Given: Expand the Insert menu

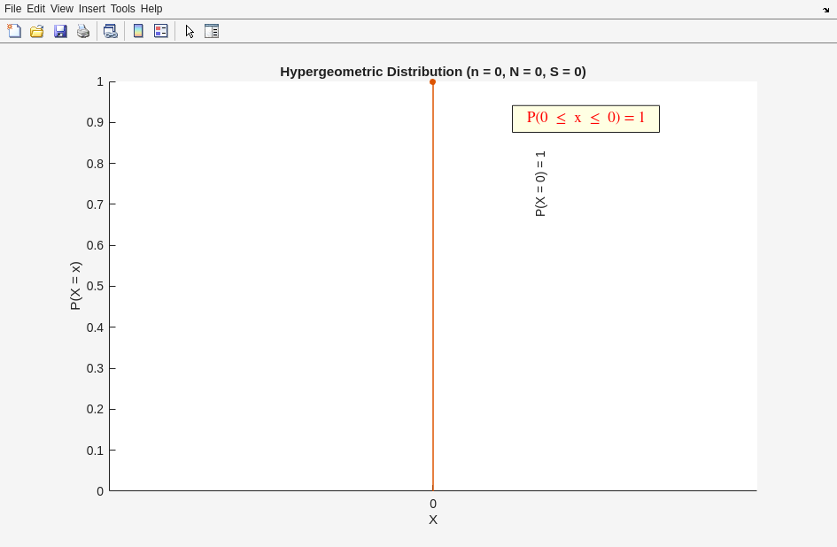Looking at the screenshot, I should [91, 9].
